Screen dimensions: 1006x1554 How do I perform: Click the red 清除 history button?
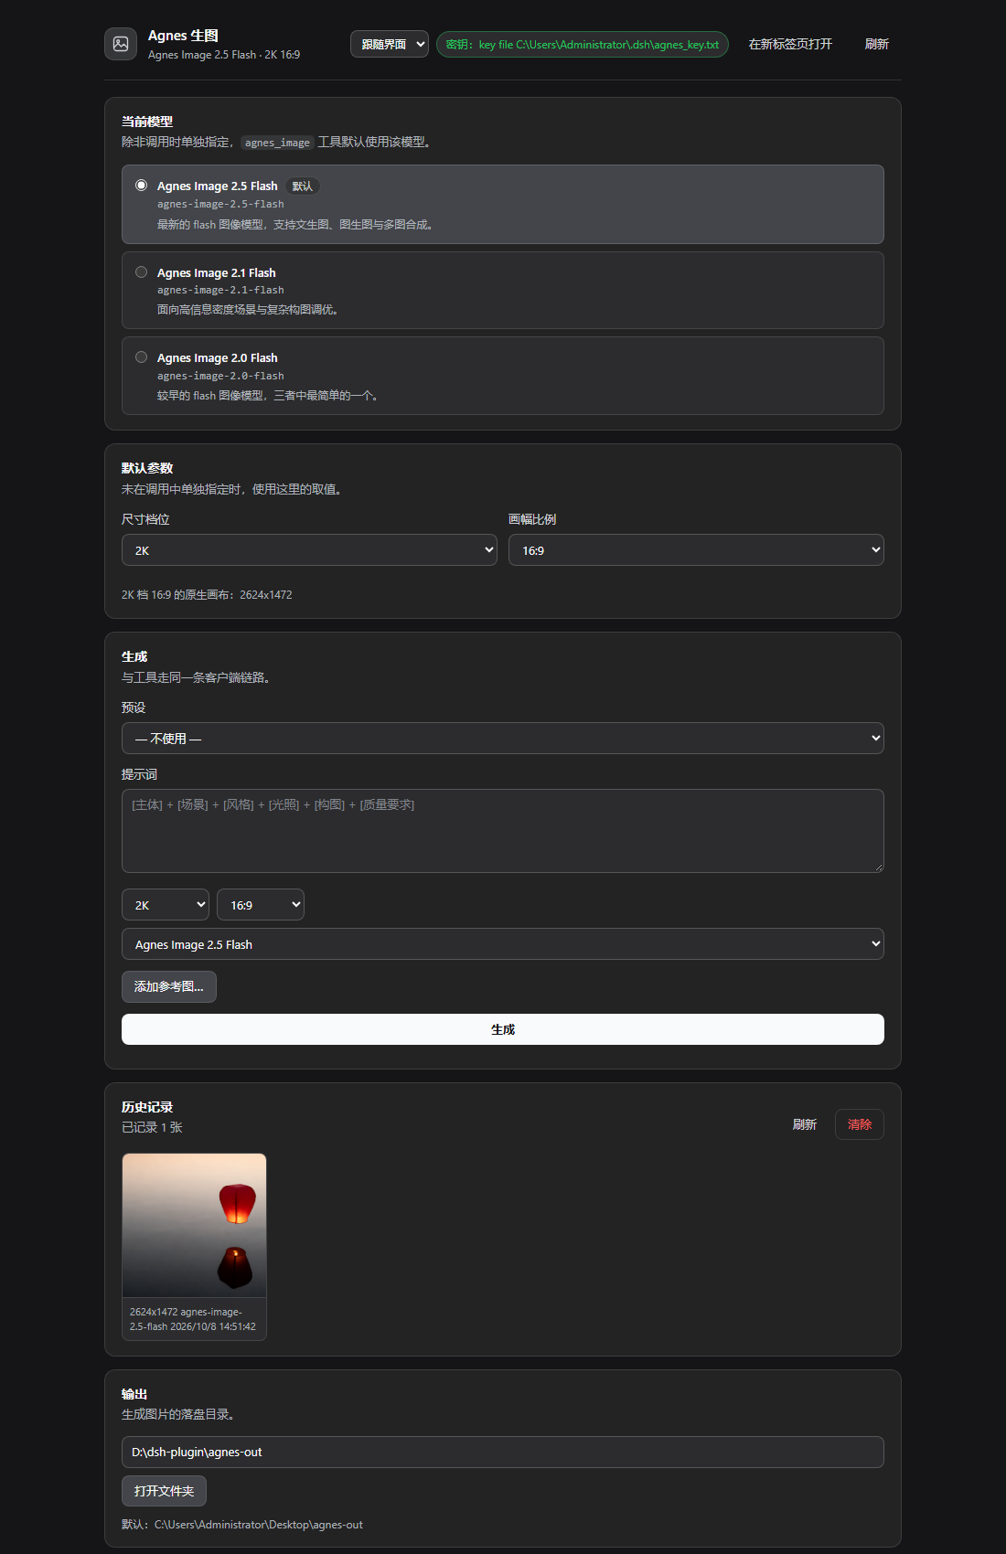[x=860, y=1124]
